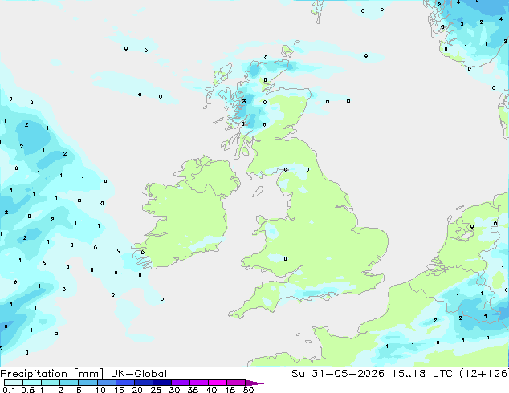Click the 15–20 mm legend color swatch
Image resolution: width=509 pixels, height=393 pixels.
124,383
